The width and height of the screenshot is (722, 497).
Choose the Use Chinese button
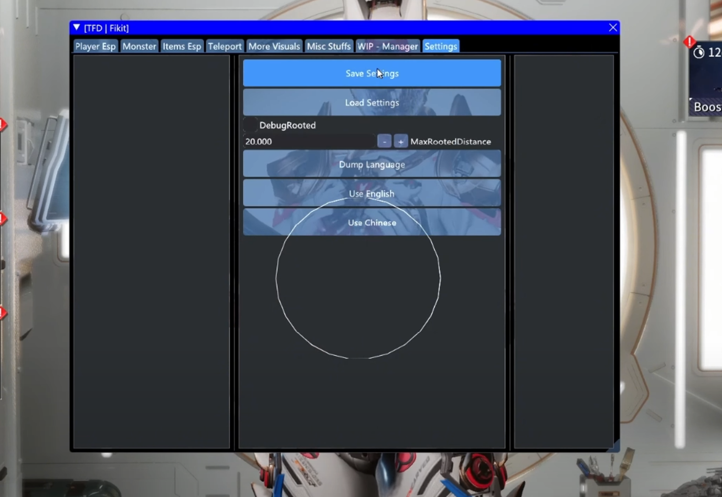[x=371, y=223]
